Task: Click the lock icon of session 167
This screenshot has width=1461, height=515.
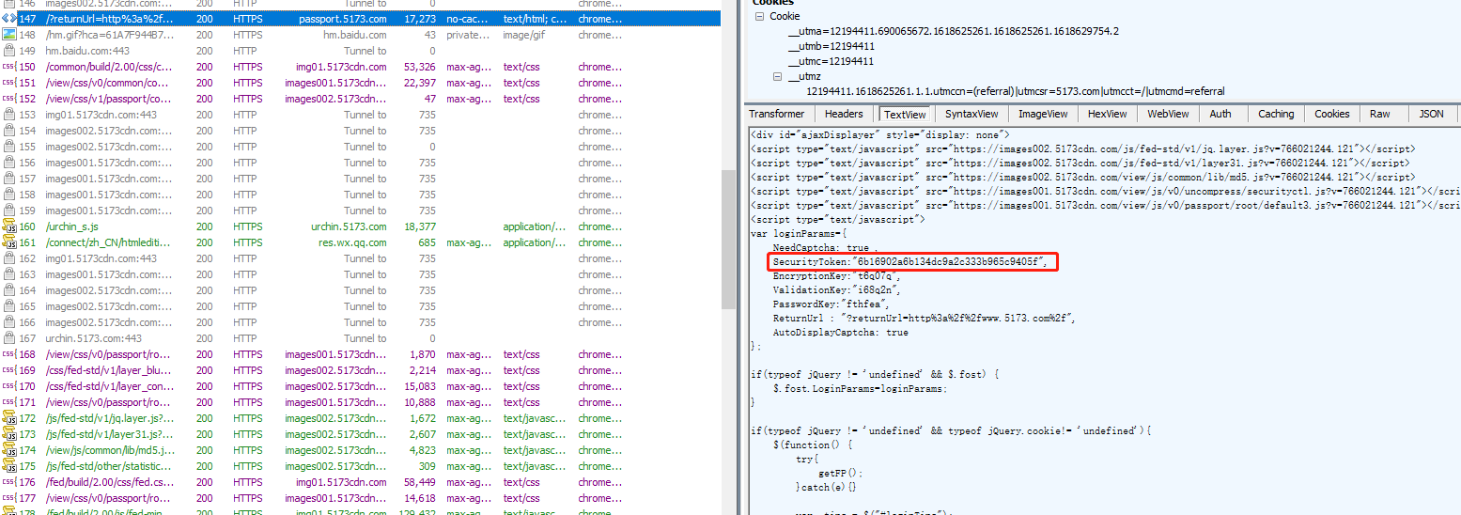Action: pyautogui.click(x=8, y=338)
